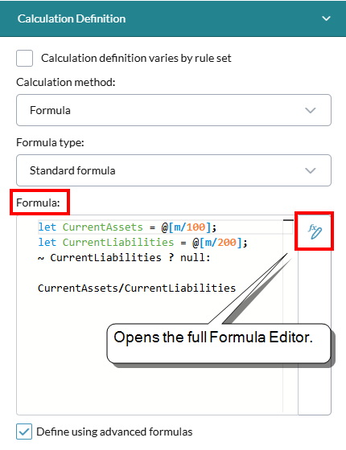The height and width of the screenshot is (450, 346).
Task: Click the @[m/100] member reference
Action: (x=186, y=227)
